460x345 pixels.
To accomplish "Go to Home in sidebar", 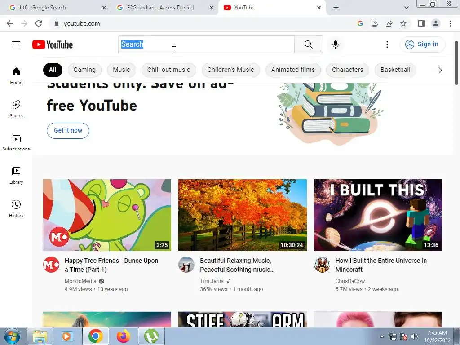I will tap(16, 75).
